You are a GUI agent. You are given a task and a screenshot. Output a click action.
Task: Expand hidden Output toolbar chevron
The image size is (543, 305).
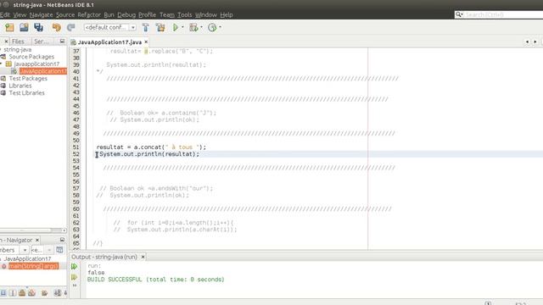pos(74,286)
